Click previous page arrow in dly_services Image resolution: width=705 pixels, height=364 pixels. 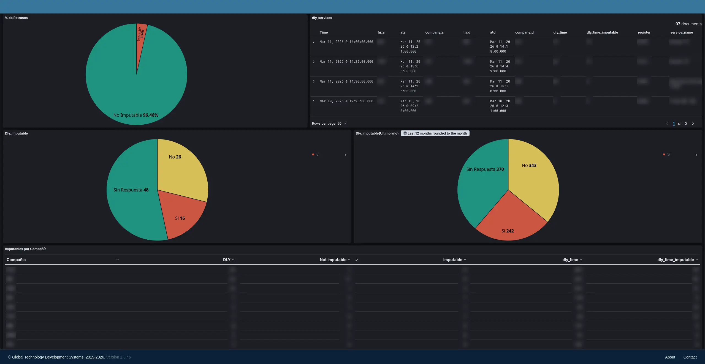pyautogui.click(x=667, y=123)
